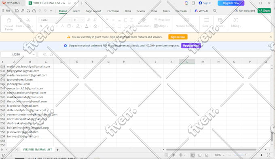This screenshot has height=159, width=275.
Task: Click the Not uploaded cloud status
Action: click(x=245, y=11)
